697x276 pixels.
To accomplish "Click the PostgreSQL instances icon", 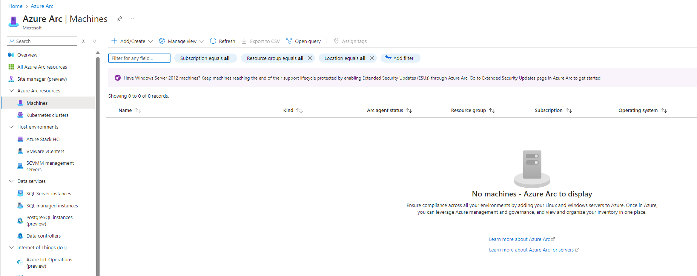I will click(20, 221).
